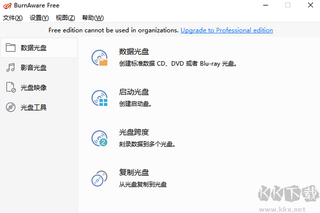Image resolution: width=320 pixels, height=213 pixels.
Task: Click description 创建标准数据 CD、DVD 或者 Blu-ray 光盘
Action: (178, 63)
